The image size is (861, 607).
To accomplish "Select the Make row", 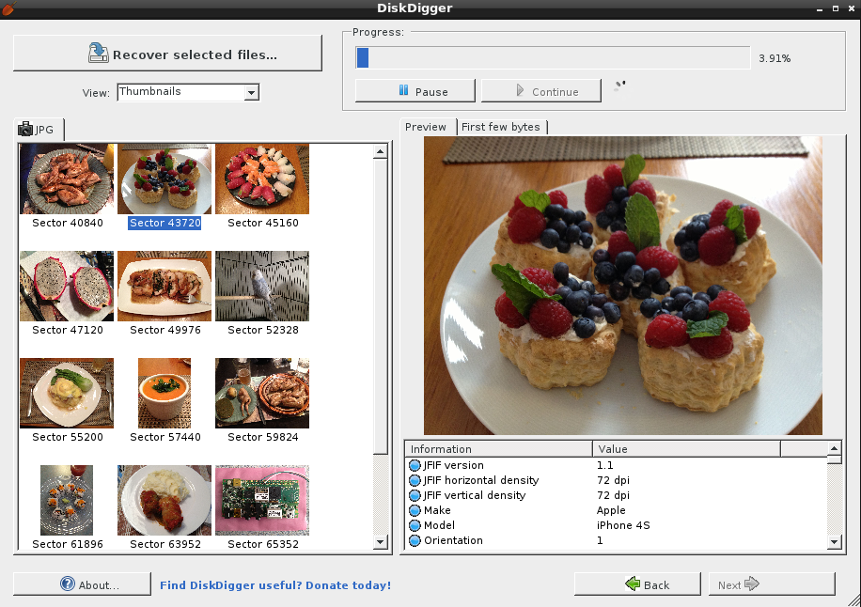I will click(x=616, y=510).
